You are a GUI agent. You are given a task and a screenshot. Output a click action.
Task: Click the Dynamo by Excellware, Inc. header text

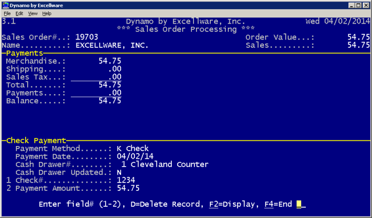click(x=186, y=21)
